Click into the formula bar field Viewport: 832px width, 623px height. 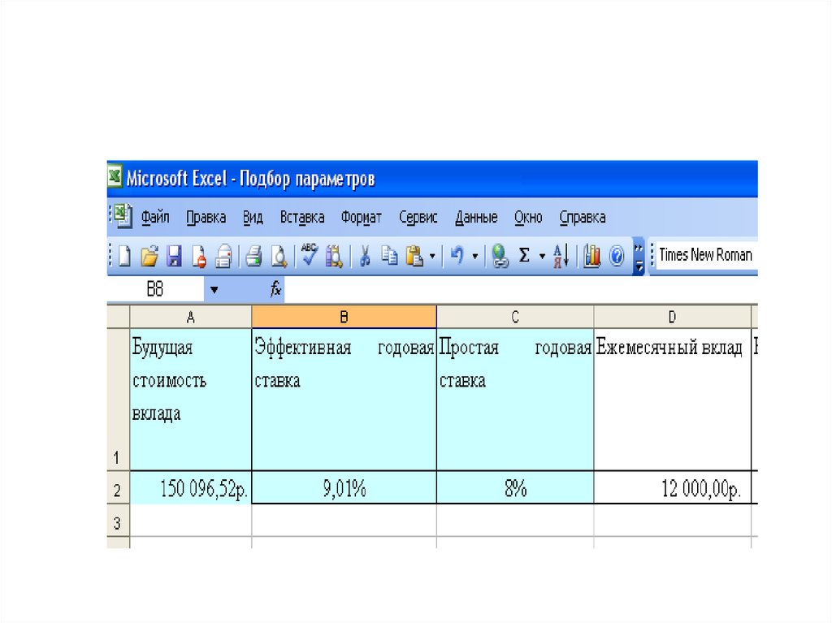(521, 290)
